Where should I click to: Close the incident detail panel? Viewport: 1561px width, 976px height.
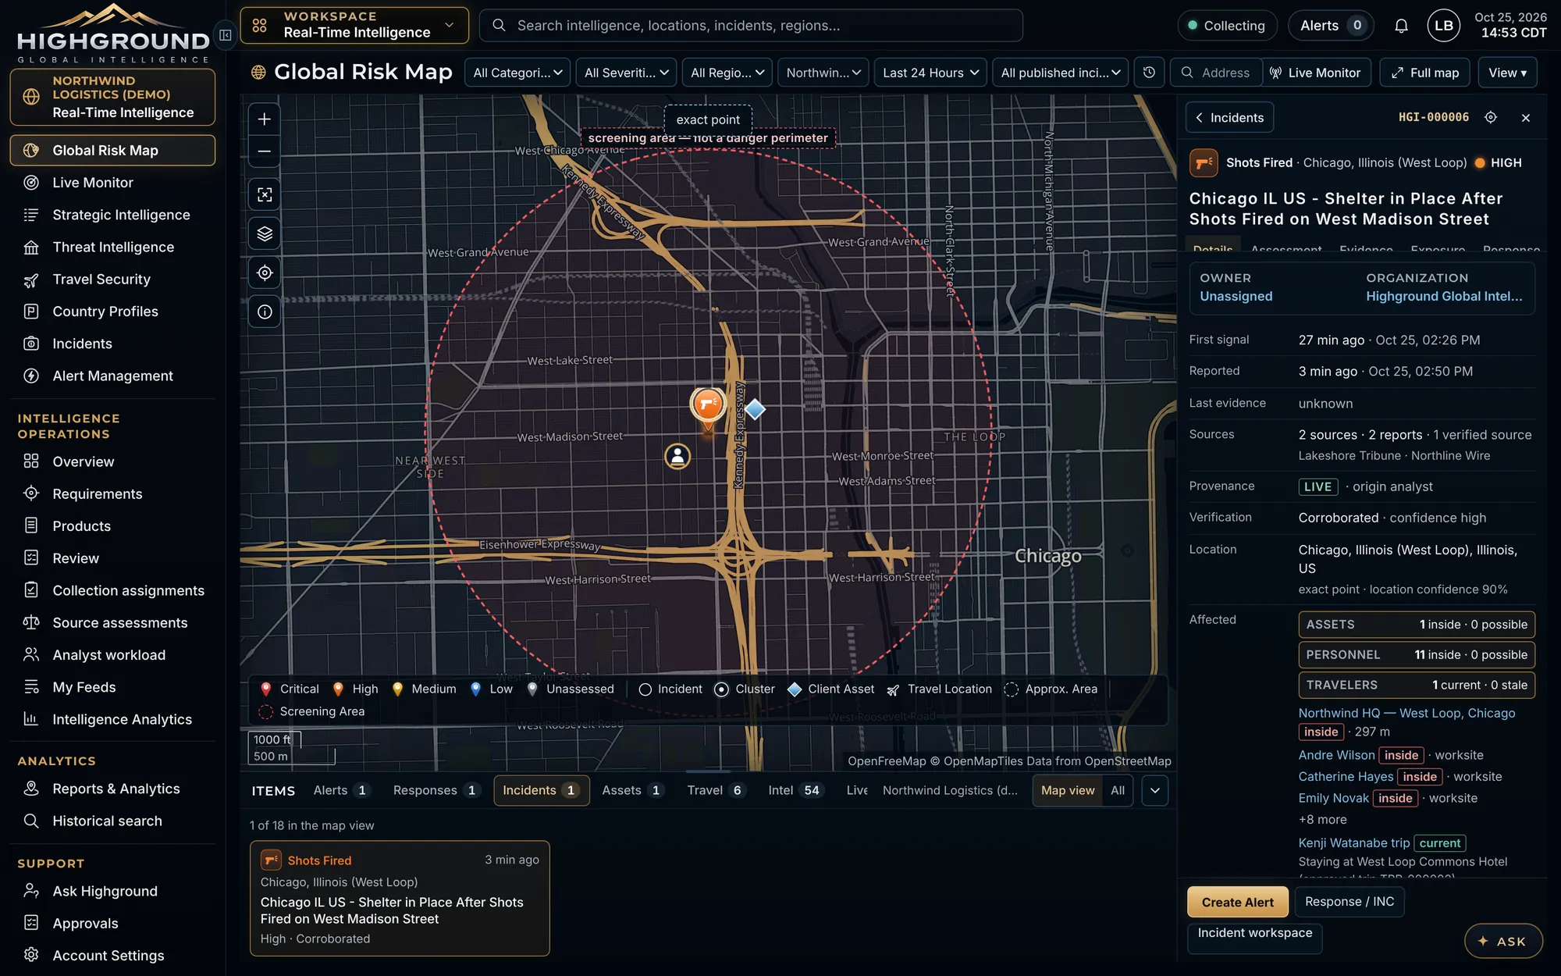click(1526, 118)
